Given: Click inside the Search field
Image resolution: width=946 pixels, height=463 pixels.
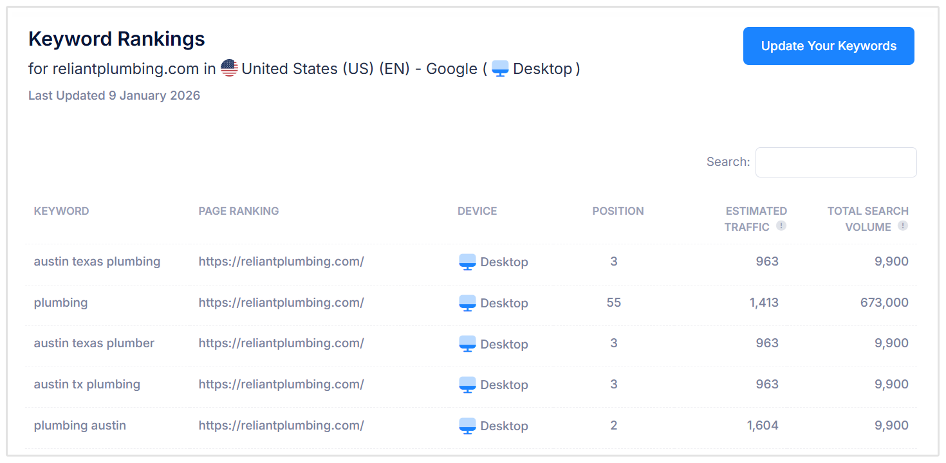Looking at the screenshot, I should coord(835,162).
